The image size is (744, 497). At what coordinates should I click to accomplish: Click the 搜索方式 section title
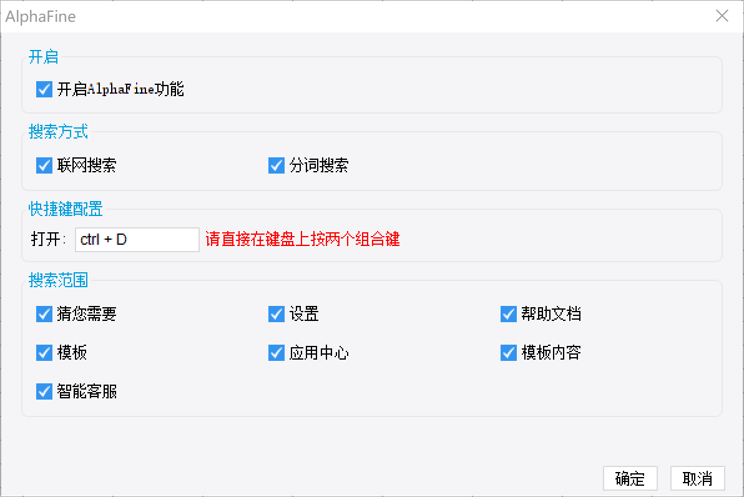pos(59,132)
